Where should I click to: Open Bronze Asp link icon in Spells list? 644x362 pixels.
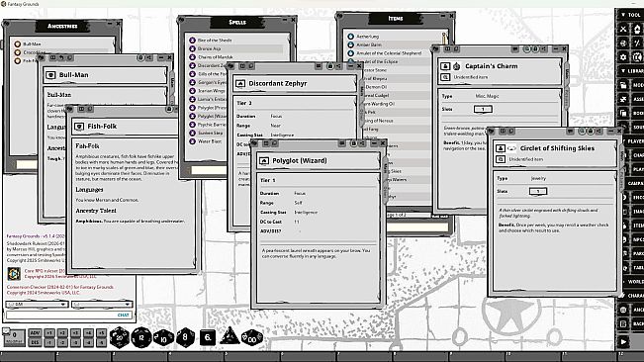tap(192, 48)
